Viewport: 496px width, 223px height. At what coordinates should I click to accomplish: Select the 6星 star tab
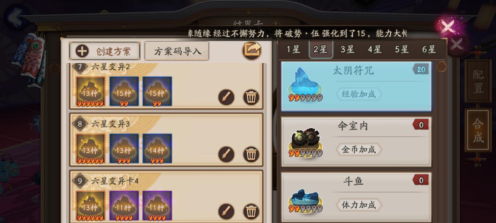(x=429, y=49)
